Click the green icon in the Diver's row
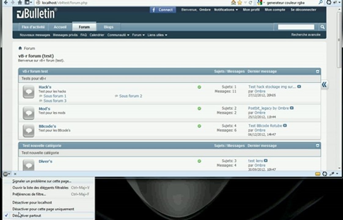Screen dimensions: 343x220 199,161
